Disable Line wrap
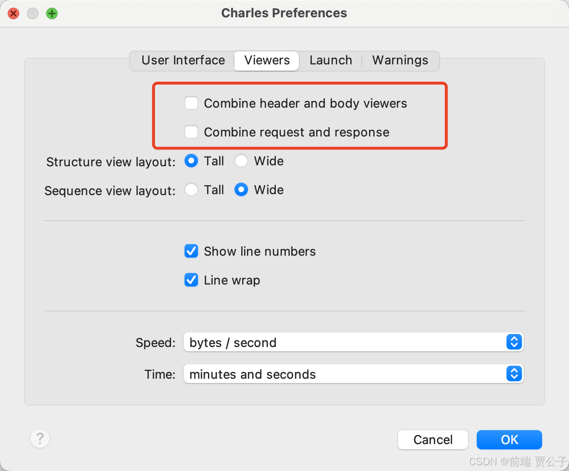569x471 pixels. click(191, 280)
